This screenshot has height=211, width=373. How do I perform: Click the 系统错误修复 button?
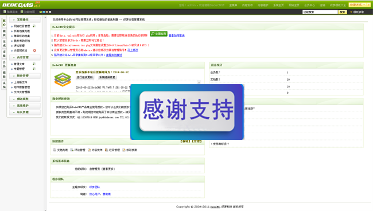(107, 77)
